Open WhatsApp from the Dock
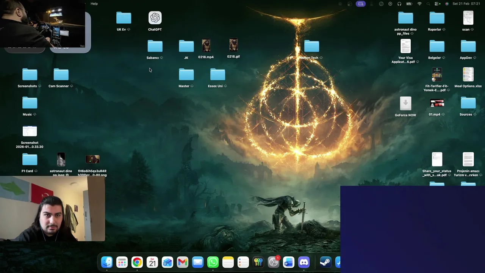Screen dimensions: 485x273 coord(213,262)
